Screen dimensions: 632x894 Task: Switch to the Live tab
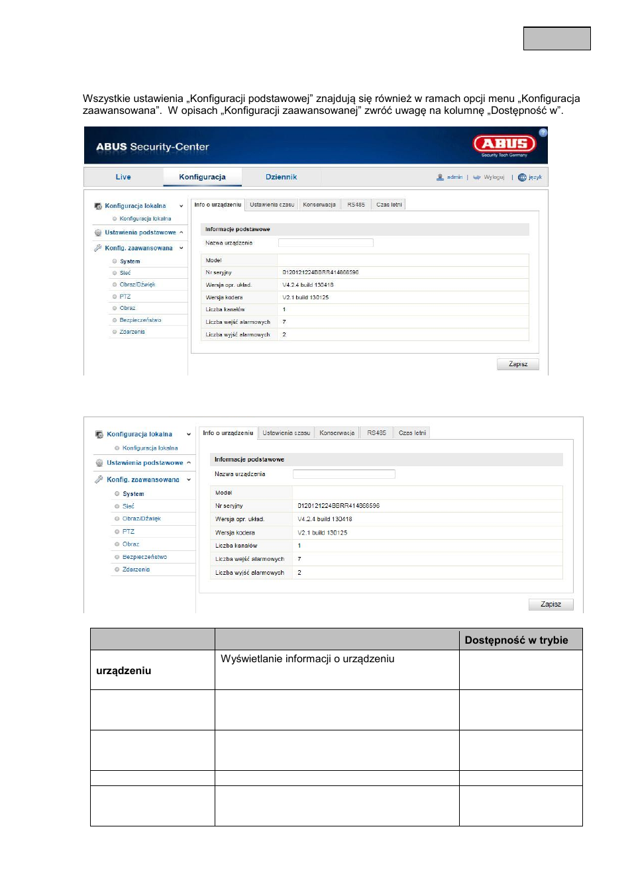pyautogui.click(x=123, y=177)
